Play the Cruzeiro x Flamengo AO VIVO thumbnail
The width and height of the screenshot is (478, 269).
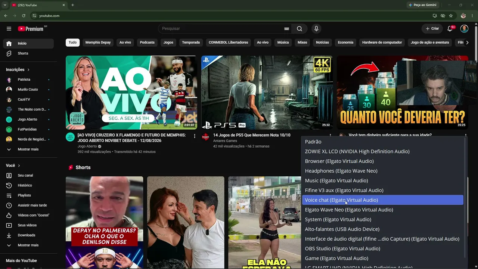(x=131, y=93)
